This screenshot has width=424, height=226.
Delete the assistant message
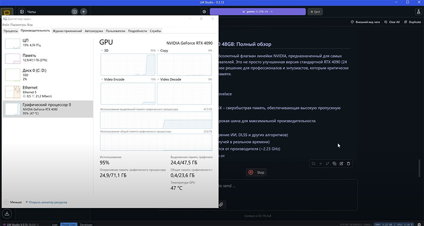(x=348, y=163)
